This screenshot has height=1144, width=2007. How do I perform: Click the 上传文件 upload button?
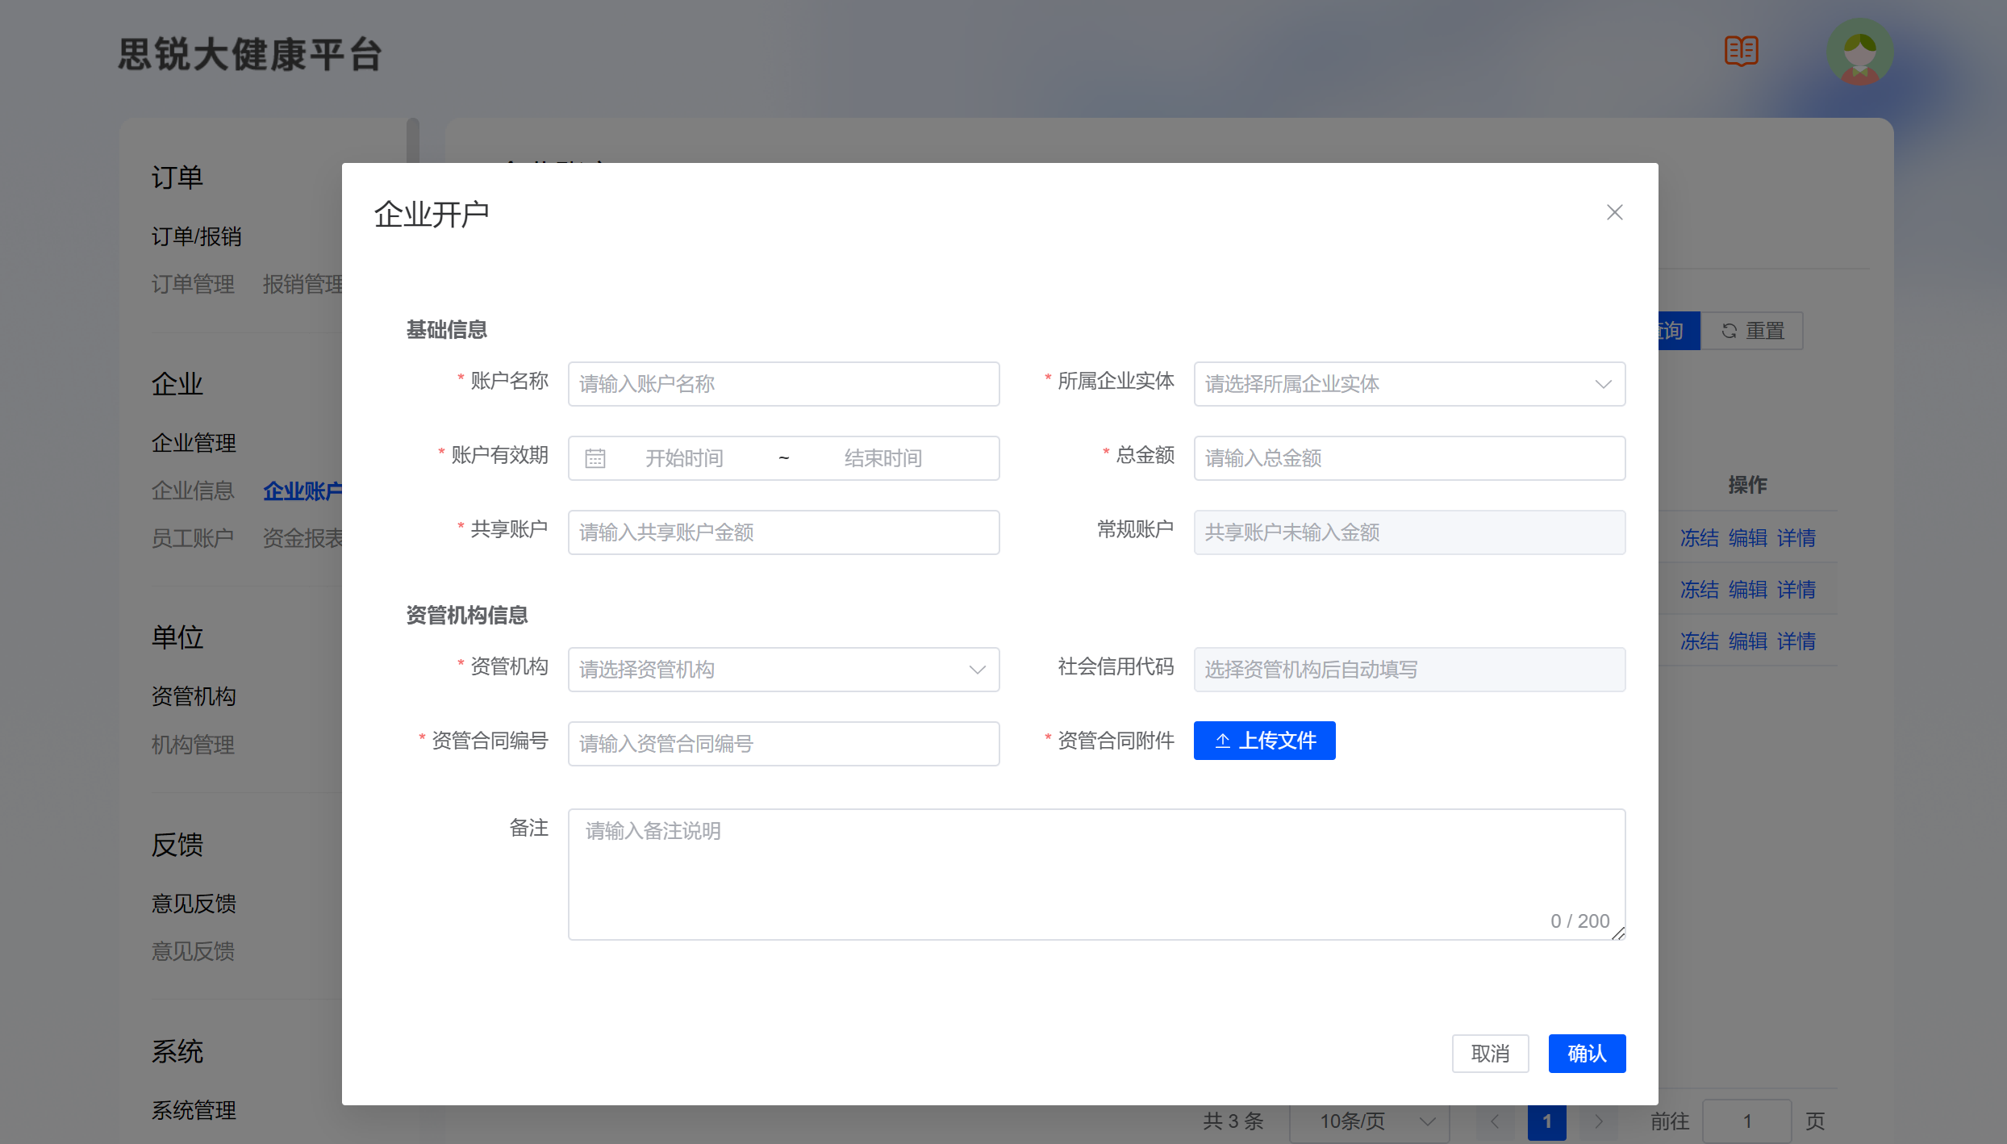[1264, 741]
